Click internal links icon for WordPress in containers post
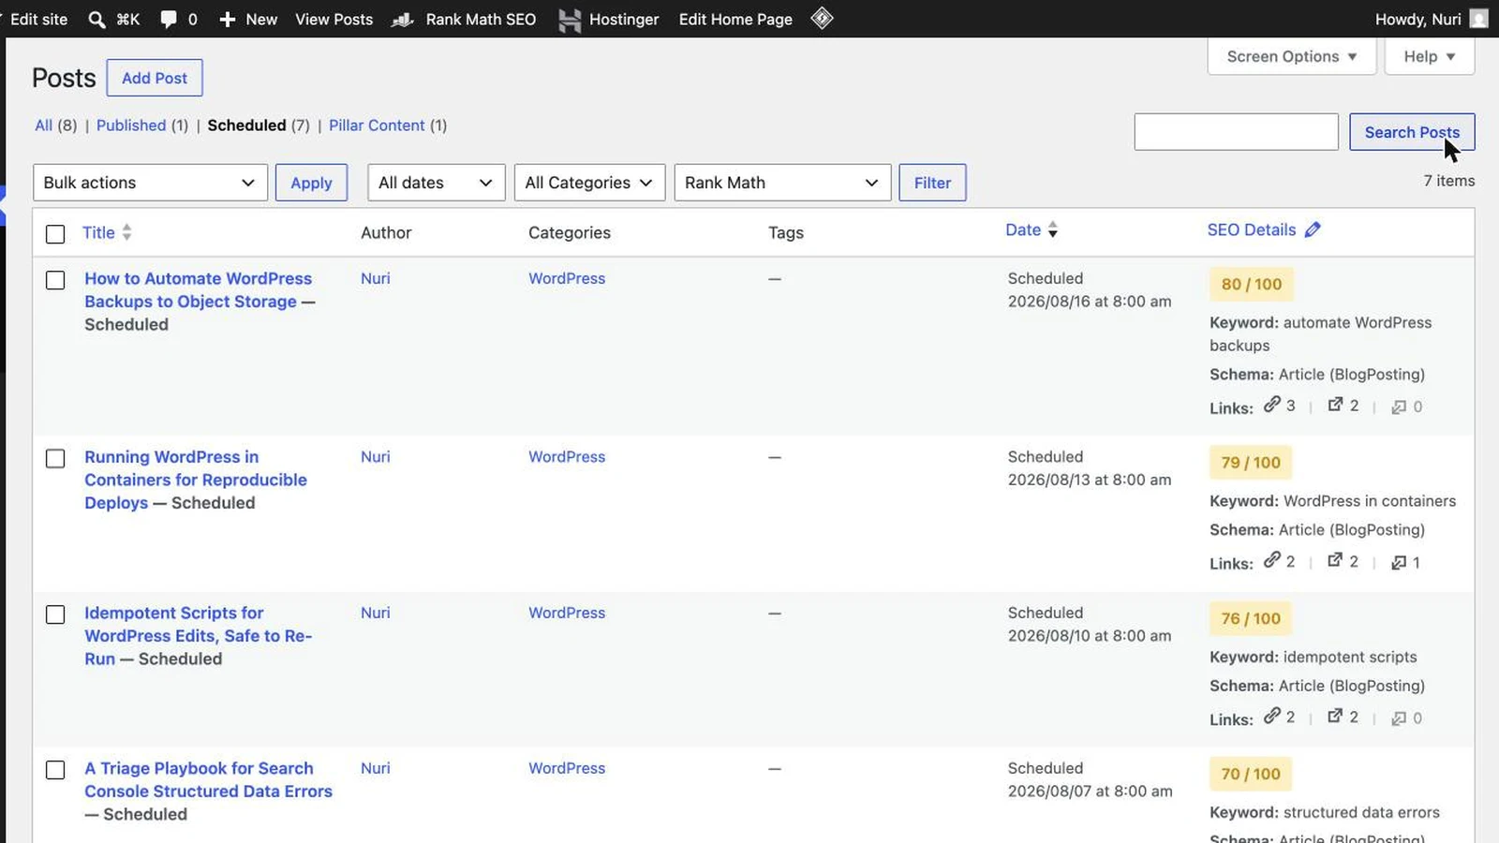This screenshot has width=1499, height=843. point(1271,560)
